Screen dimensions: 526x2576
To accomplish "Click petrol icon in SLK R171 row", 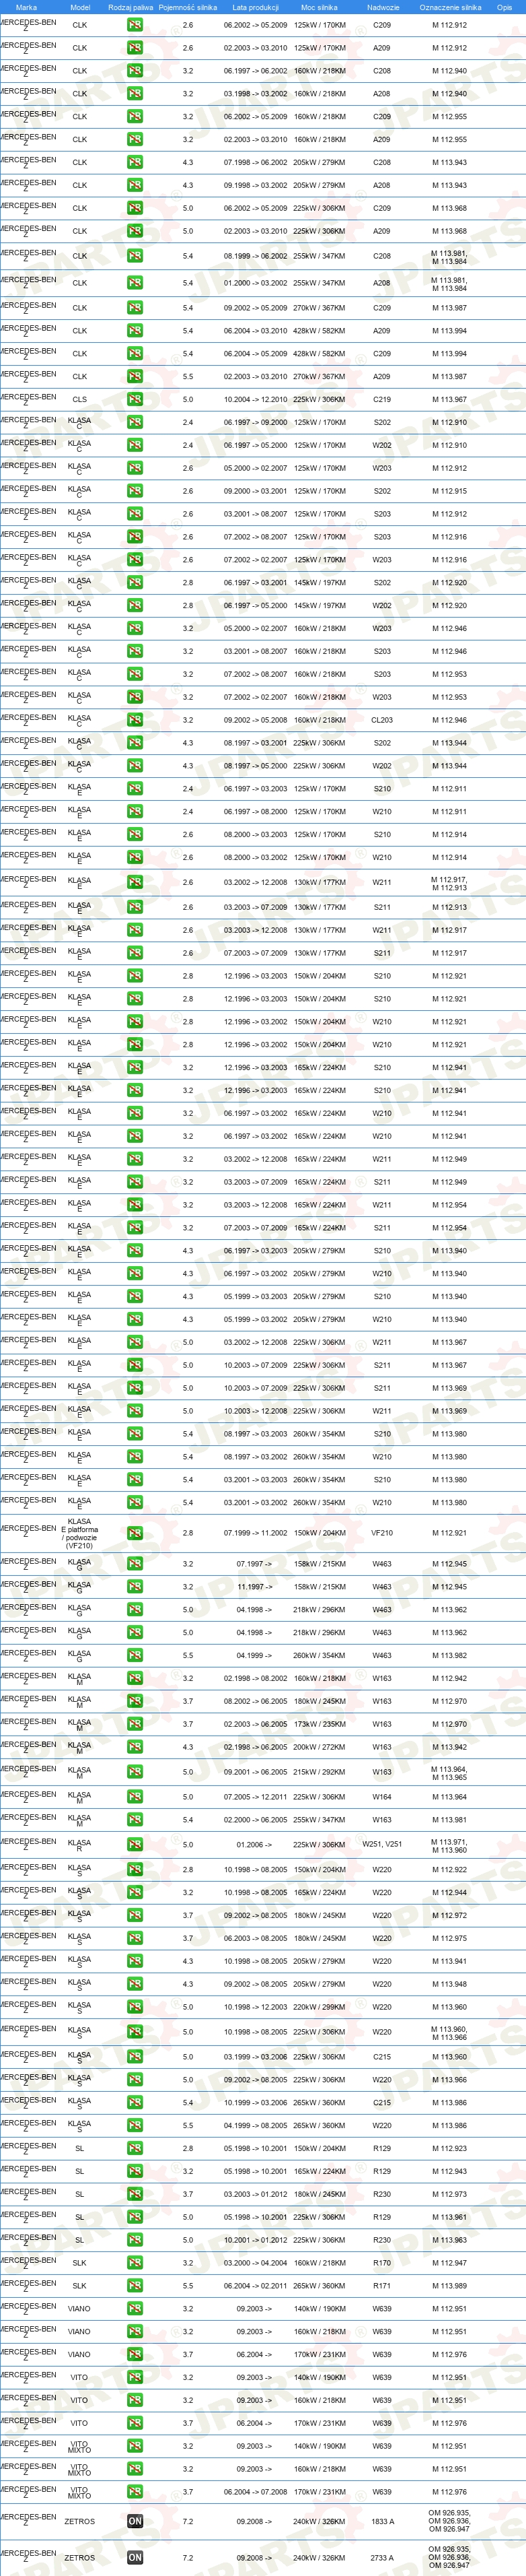I will pyautogui.click(x=135, y=2286).
